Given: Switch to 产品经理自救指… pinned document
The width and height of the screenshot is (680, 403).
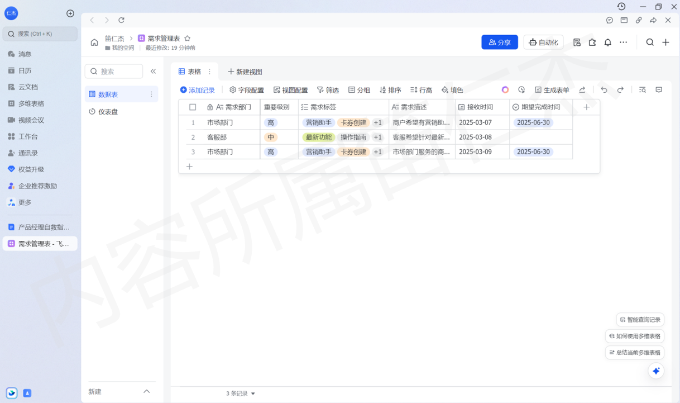Looking at the screenshot, I should tap(40, 227).
